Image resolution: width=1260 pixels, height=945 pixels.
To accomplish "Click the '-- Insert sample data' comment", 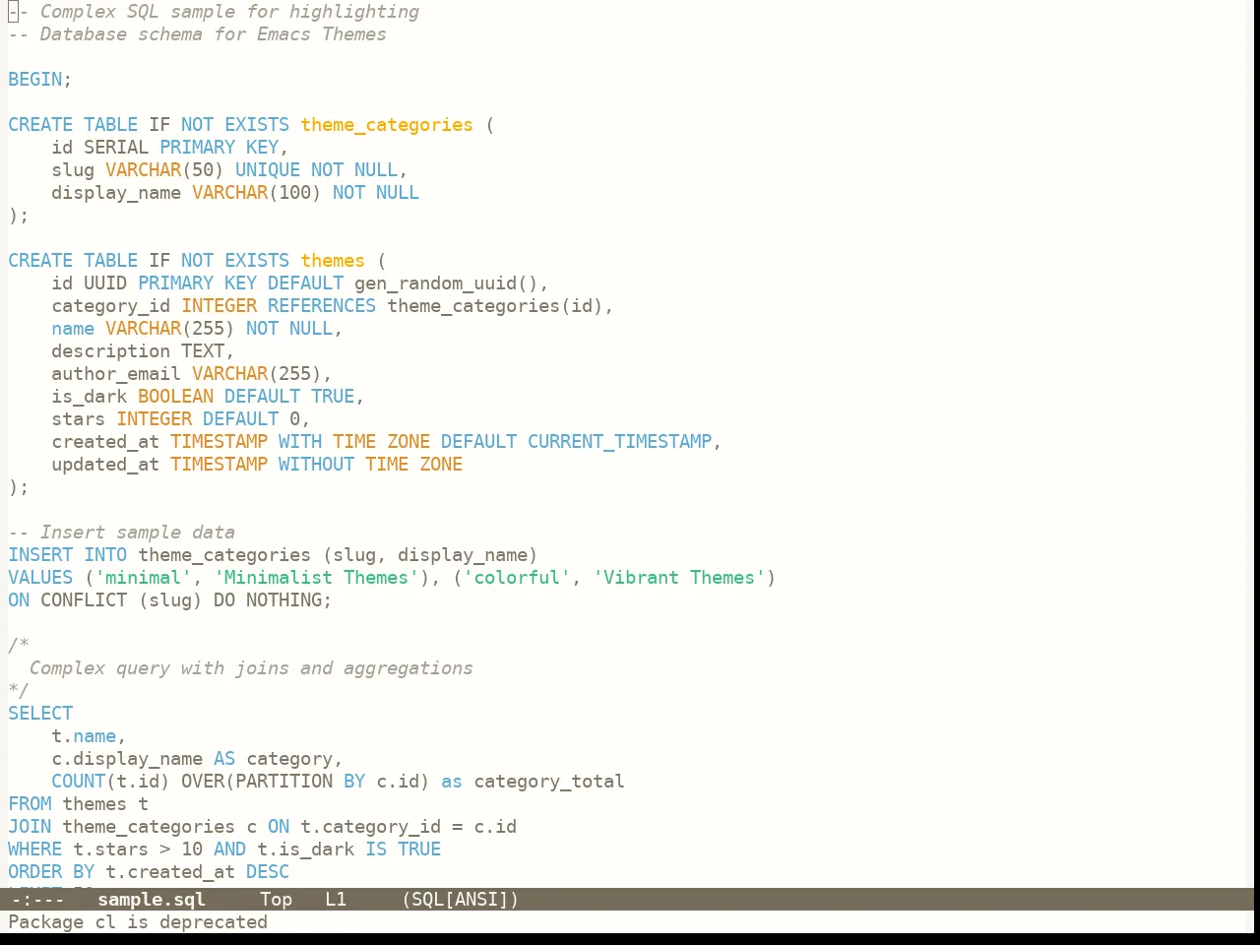I will 121,533.
